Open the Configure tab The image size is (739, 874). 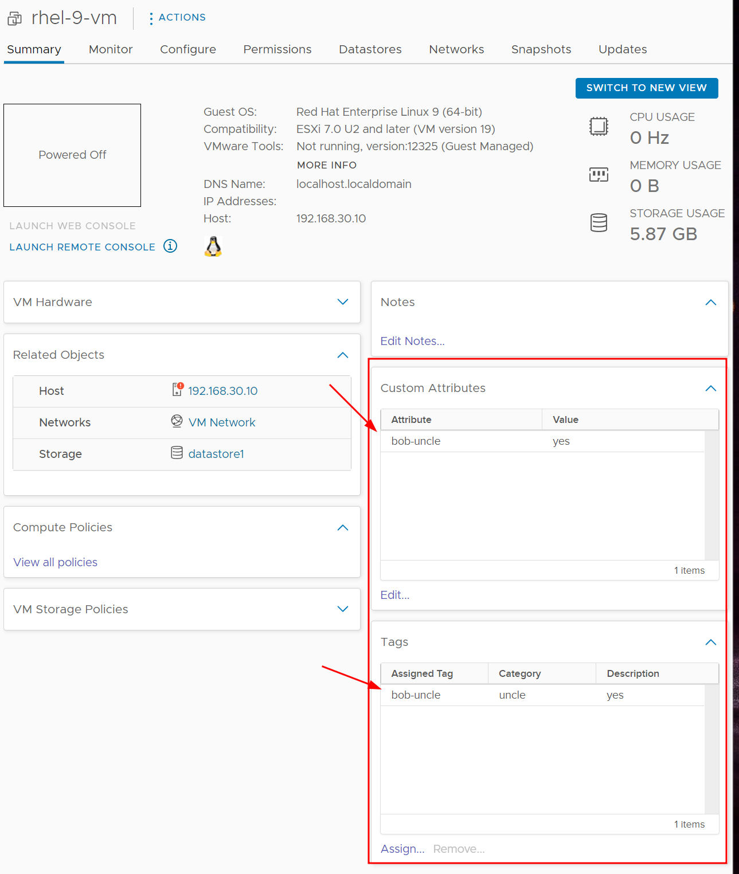187,49
